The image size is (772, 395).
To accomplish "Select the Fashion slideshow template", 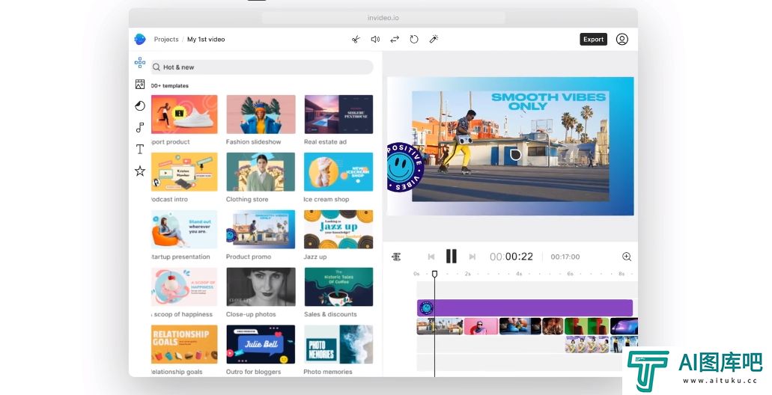I will (261, 114).
